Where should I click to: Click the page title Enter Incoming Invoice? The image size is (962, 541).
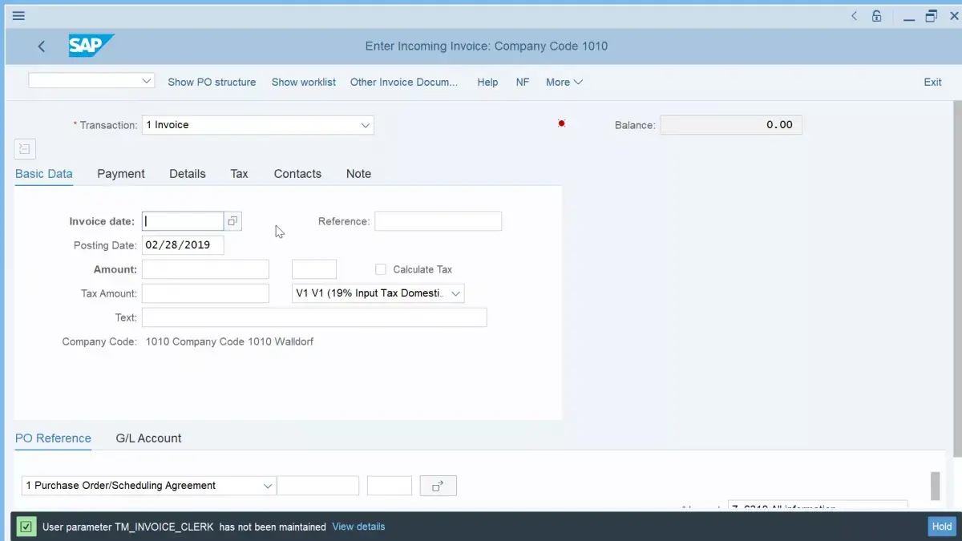coord(487,46)
